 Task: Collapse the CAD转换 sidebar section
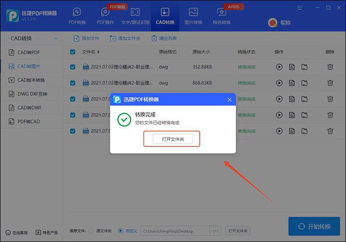(56, 39)
